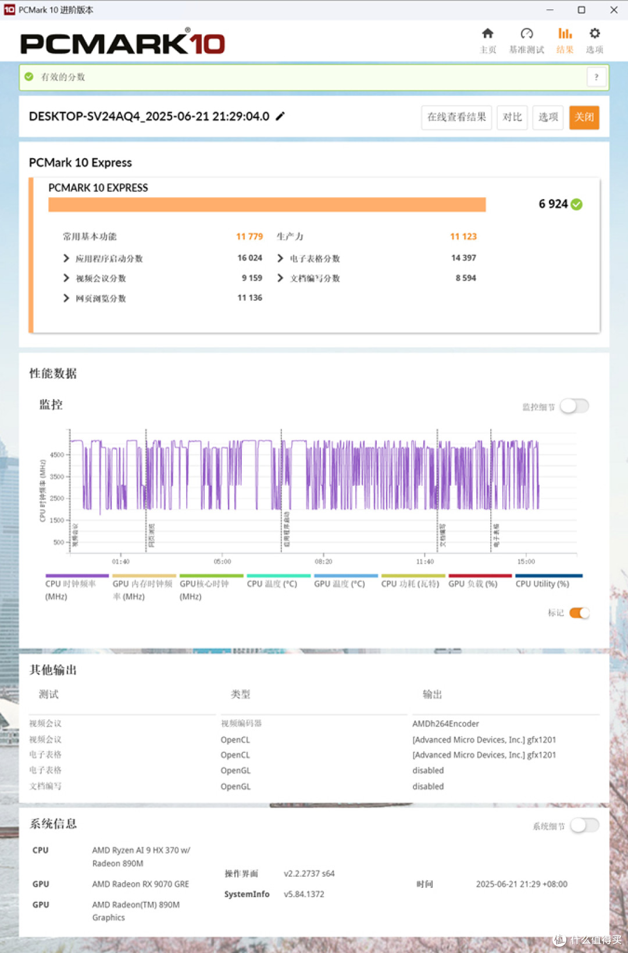Image resolution: width=628 pixels, height=953 pixels.
Task: Click the 网页浏览 marker line in the chart
Action: coord(146,490)
